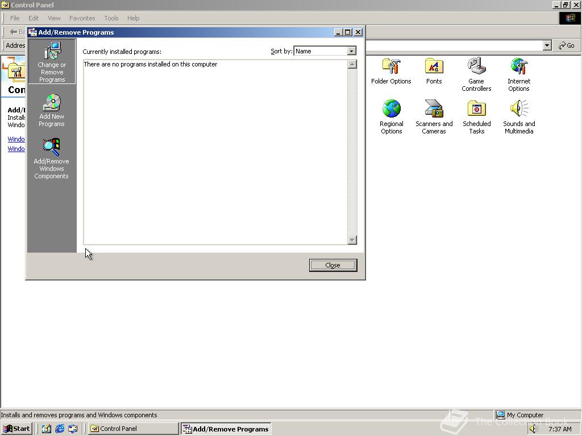582x436 pixels.
Task: Click My Computer in the status bar
Action: coord(519,415)
